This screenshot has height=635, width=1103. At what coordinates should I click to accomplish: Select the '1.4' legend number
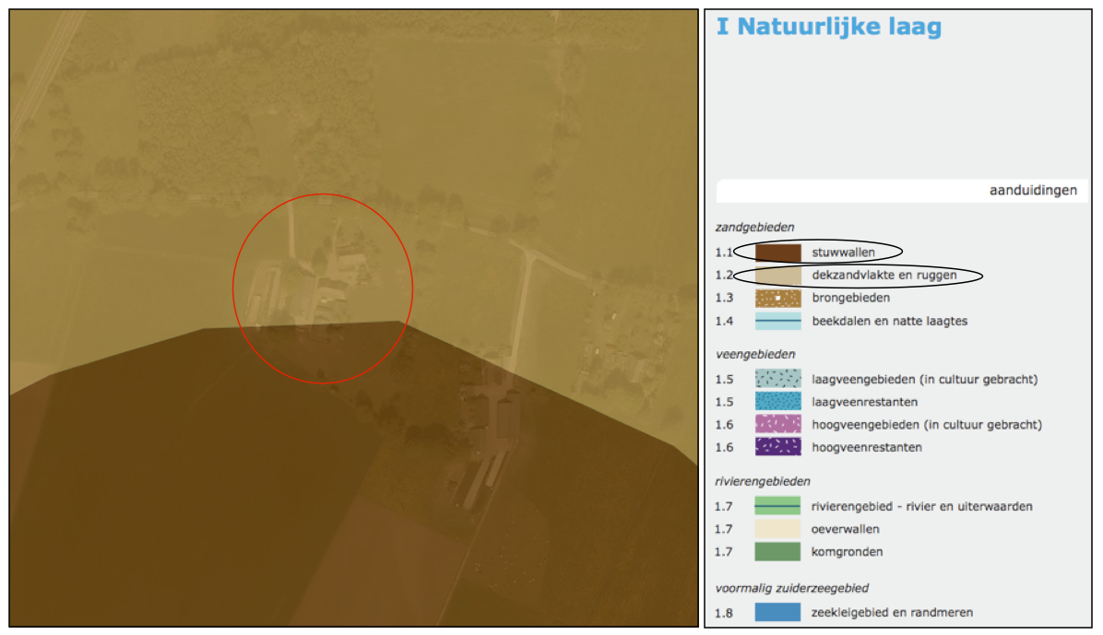coord(724,322)
